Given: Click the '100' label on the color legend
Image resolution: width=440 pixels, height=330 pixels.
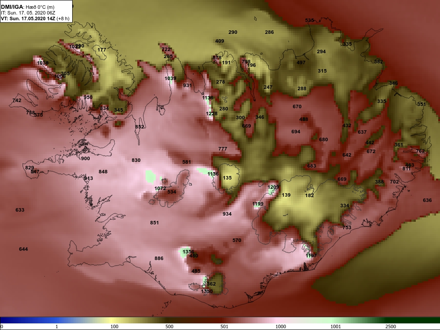Looking at the screenshot, I should pyautogui.click(x=114, y=326).
